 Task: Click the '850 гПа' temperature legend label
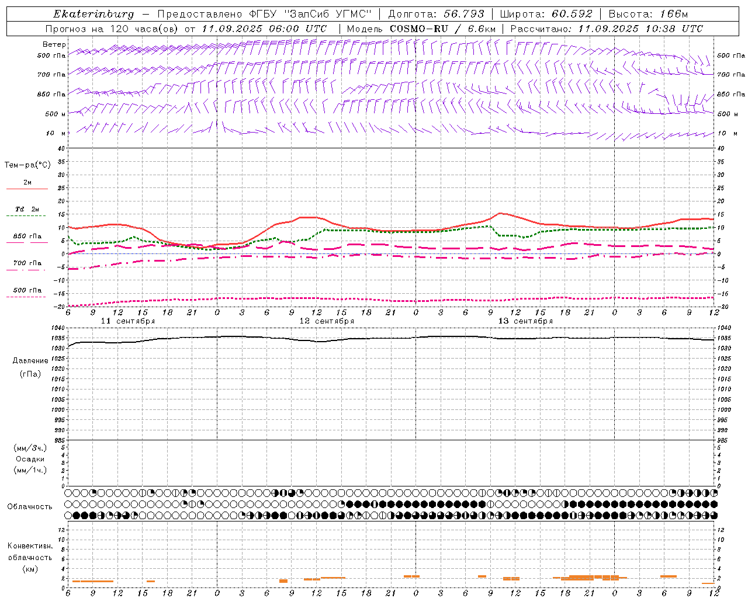[27, 237]
